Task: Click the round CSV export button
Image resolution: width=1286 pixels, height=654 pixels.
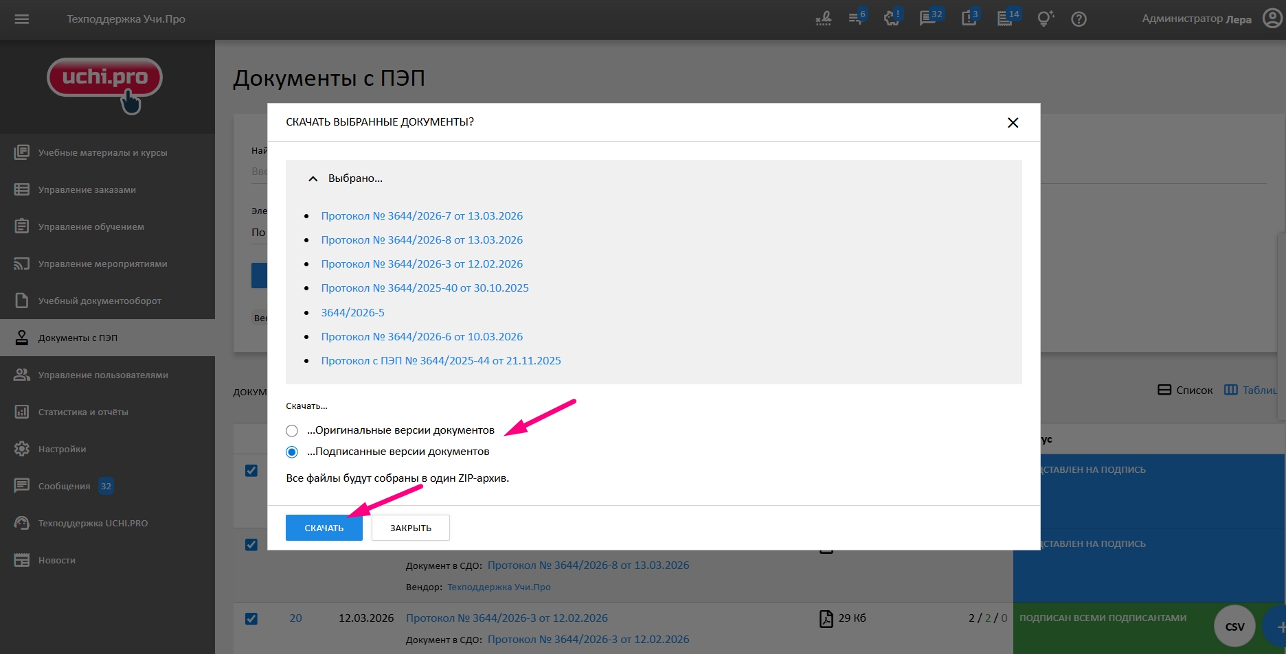Action: 1234,626
